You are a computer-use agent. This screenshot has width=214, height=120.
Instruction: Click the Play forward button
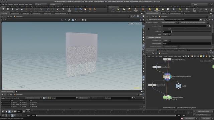click(x=12, y=112)
